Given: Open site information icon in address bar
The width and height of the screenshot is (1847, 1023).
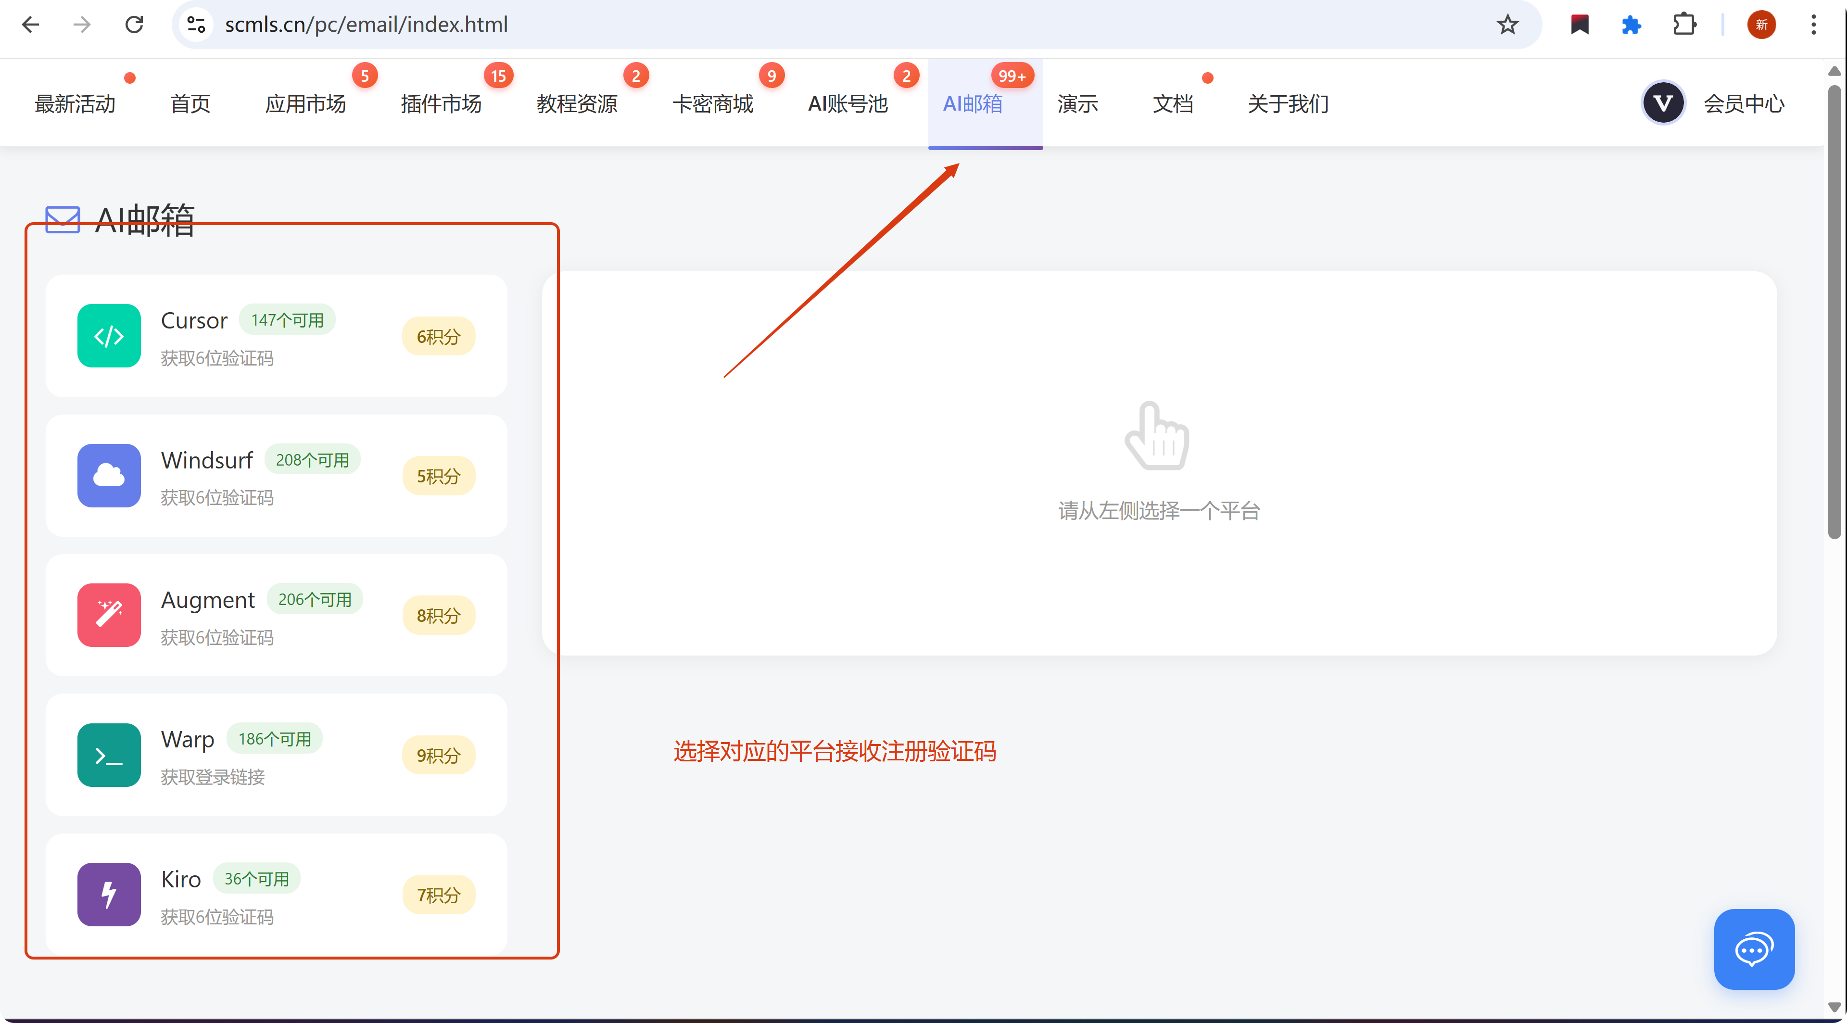Looking at the screenshot, I should pyautogui.click(x=196, y=25).
